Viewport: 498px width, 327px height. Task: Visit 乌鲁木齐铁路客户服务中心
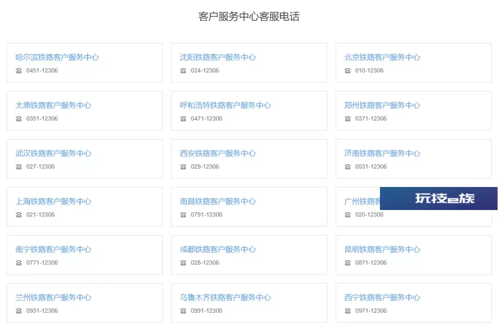(225, 297)
